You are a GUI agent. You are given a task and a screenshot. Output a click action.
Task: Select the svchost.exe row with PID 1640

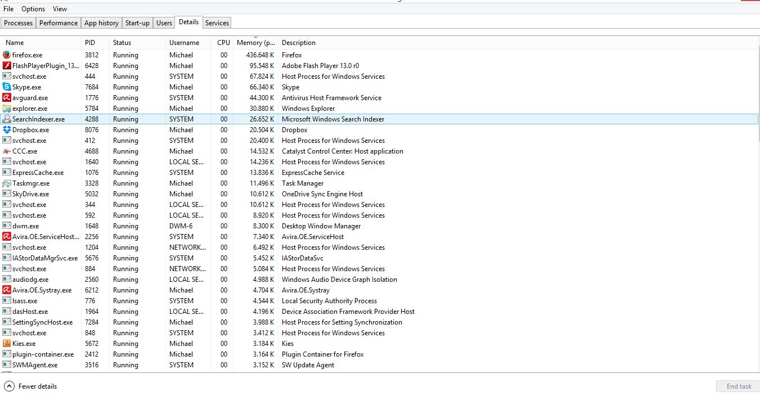point(380,162)
